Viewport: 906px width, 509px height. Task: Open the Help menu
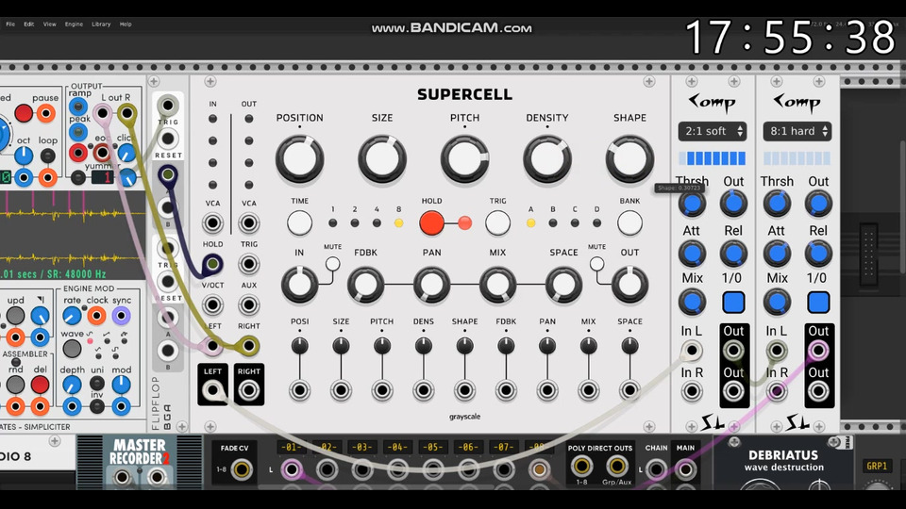coord(126,25)
